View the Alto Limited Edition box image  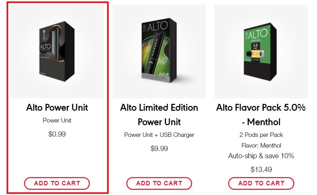[159, 52]
